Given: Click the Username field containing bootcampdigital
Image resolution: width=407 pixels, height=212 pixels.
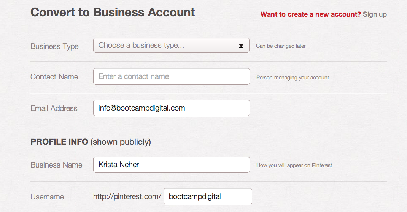Looking at the screenshot, I should [208, 196].
